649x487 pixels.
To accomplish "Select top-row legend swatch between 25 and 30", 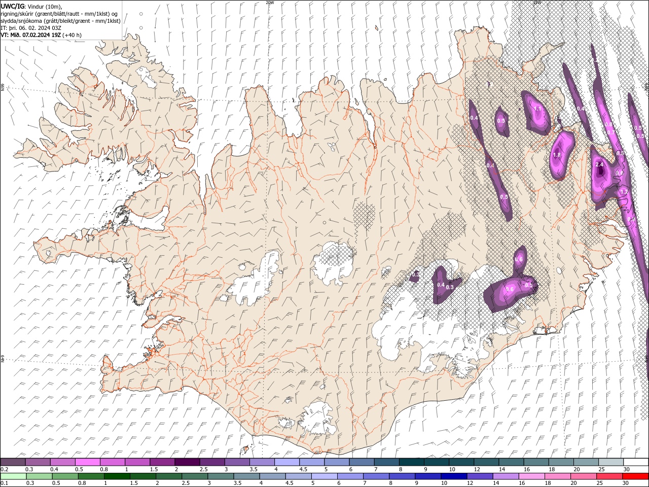I will [x=611, y=462].
